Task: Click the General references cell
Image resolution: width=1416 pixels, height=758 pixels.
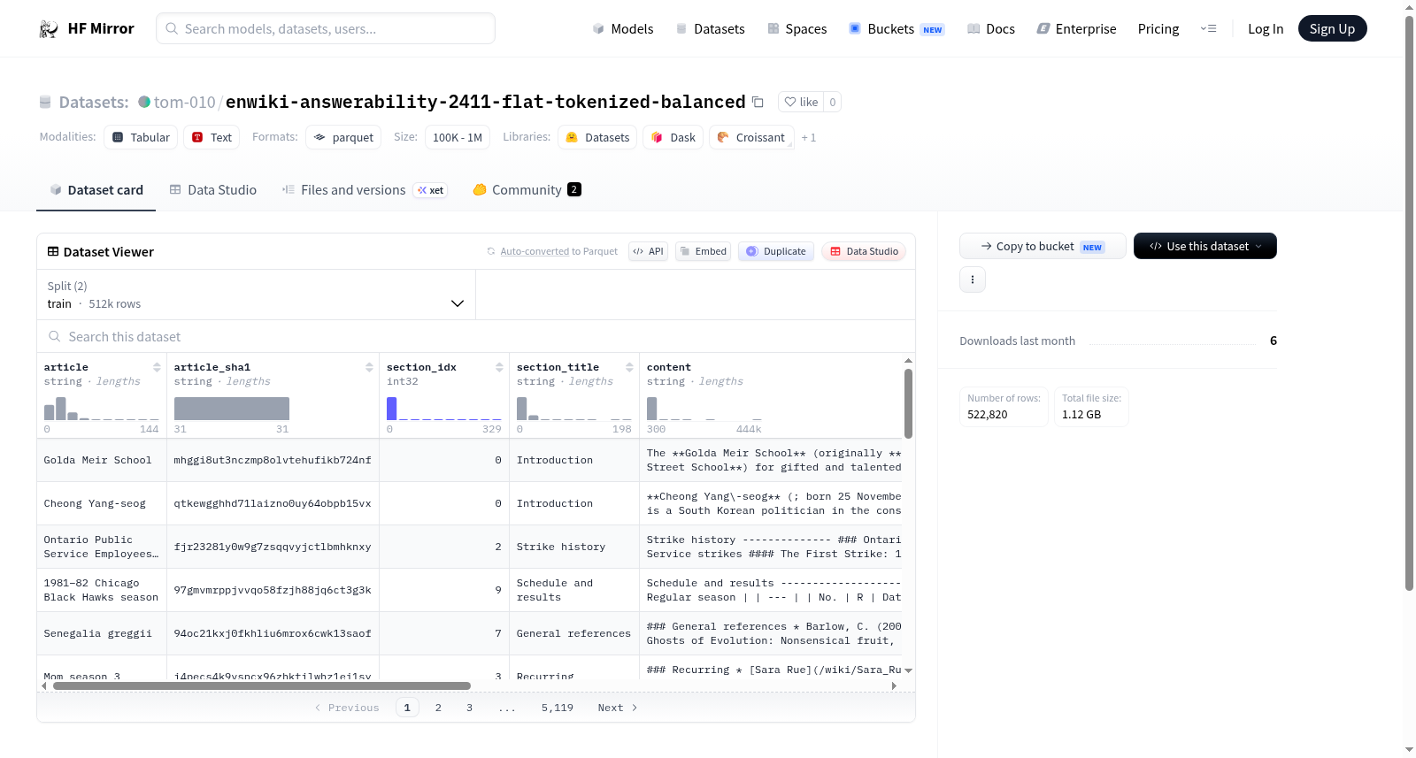Action: (573, 633)
